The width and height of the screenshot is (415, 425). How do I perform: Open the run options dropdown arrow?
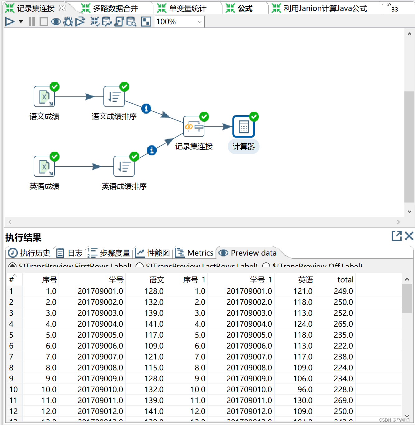[20, 22]
